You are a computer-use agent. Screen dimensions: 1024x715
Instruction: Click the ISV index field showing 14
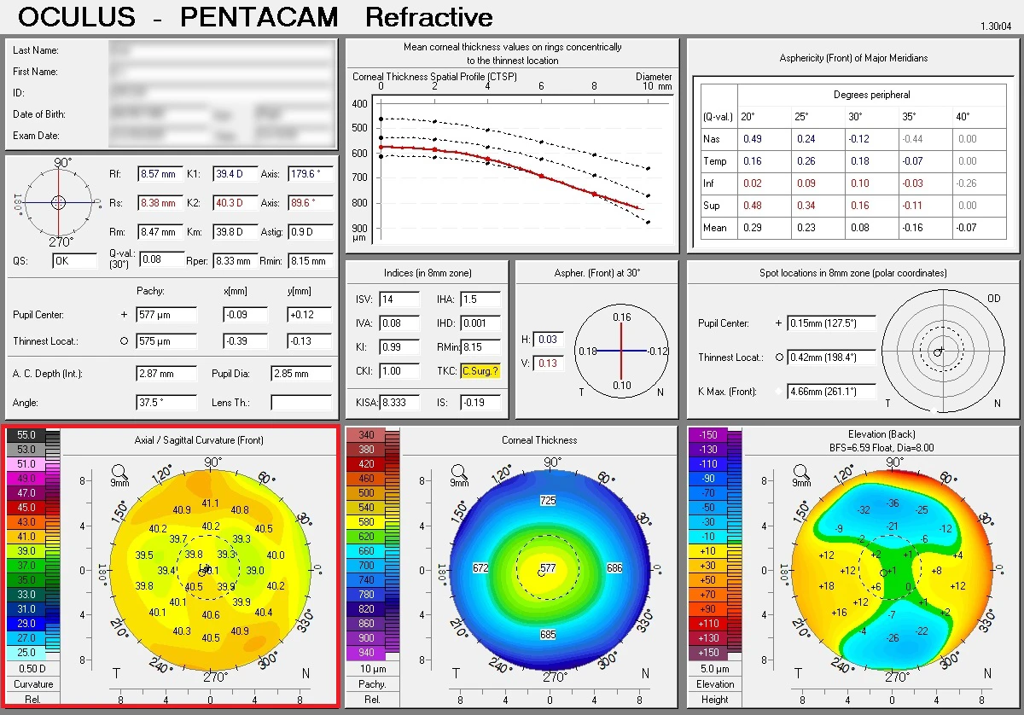(399, 299)
